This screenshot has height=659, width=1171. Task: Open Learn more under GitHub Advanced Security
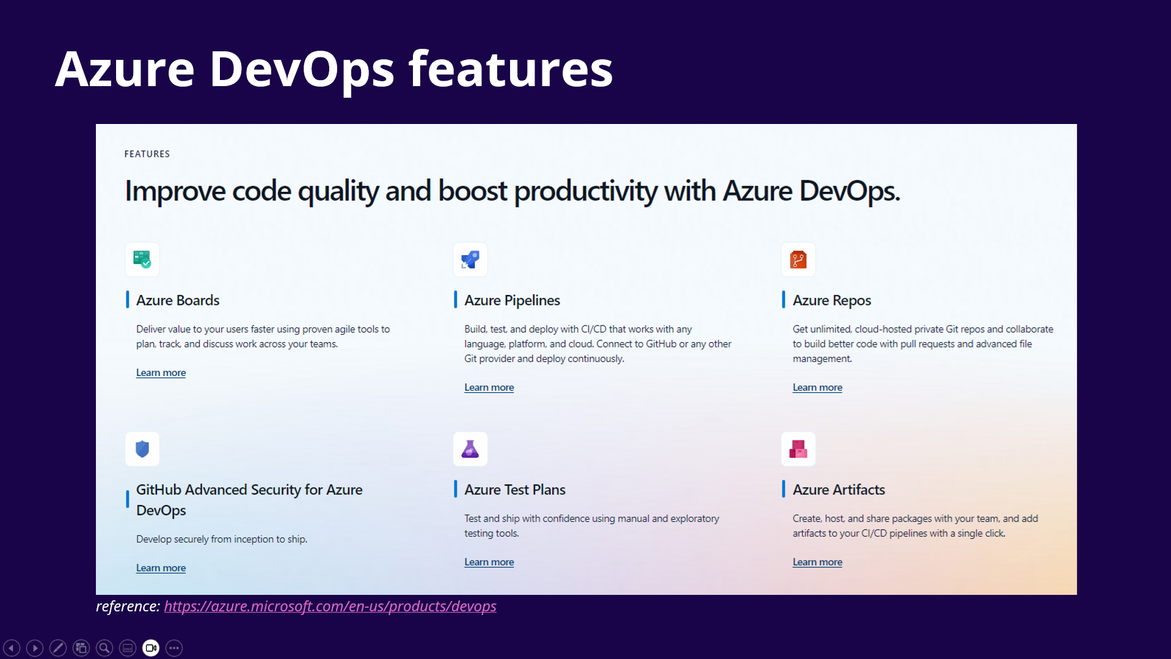click(161, 568)
